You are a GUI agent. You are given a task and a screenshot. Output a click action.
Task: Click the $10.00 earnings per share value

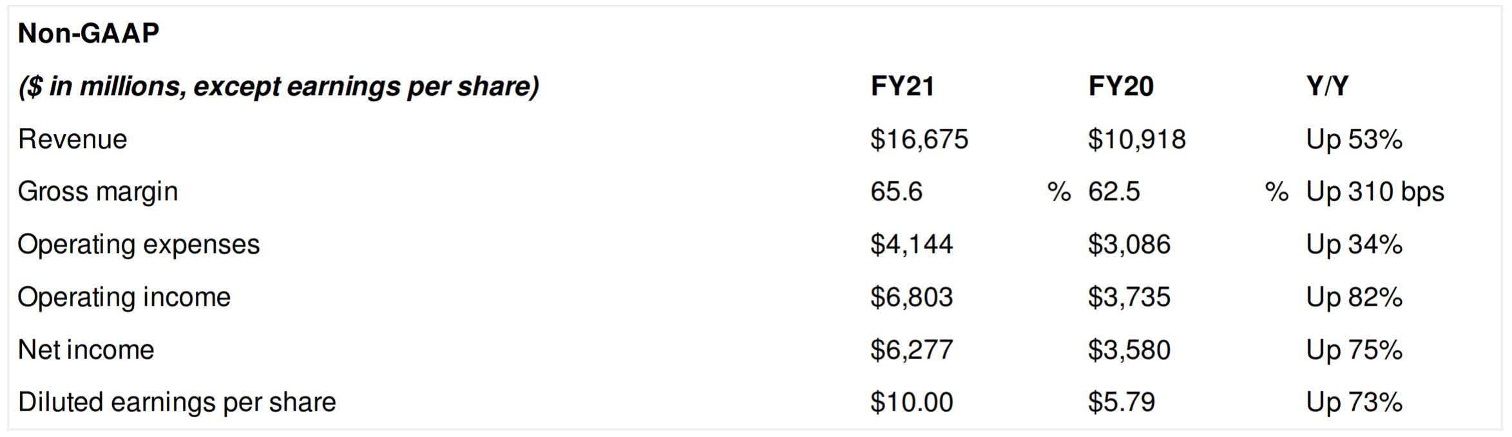[x=911, y=402]
